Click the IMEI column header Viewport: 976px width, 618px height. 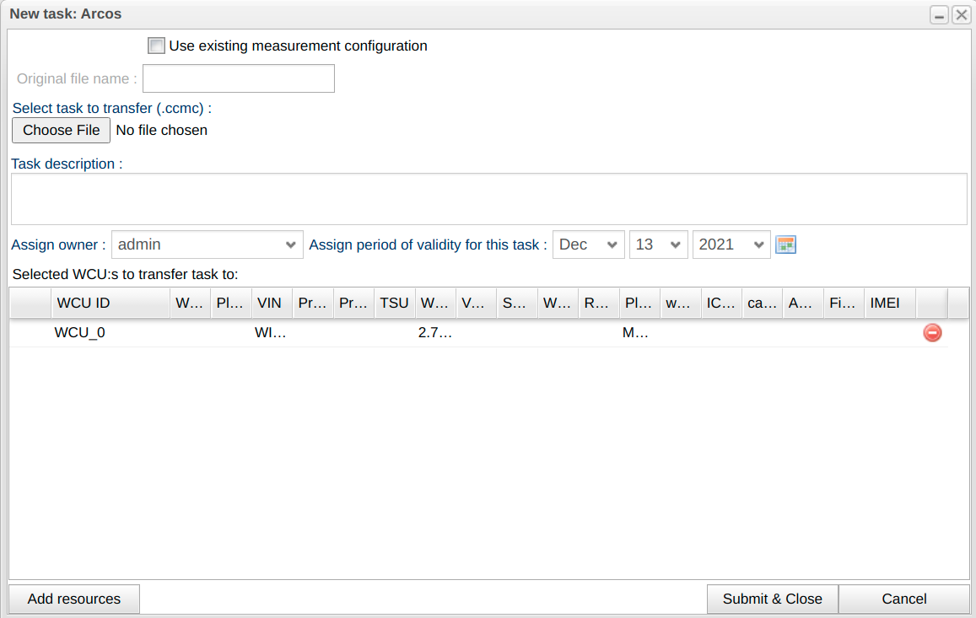click(x=889, y=304)
